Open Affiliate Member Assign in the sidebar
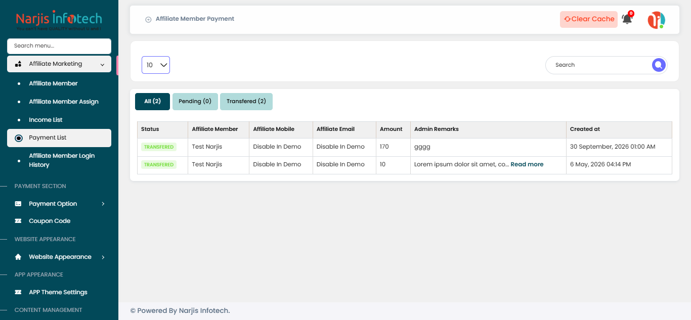Image resolution: width=691 pixels, height=320 pixels. [x=64, y=102]
